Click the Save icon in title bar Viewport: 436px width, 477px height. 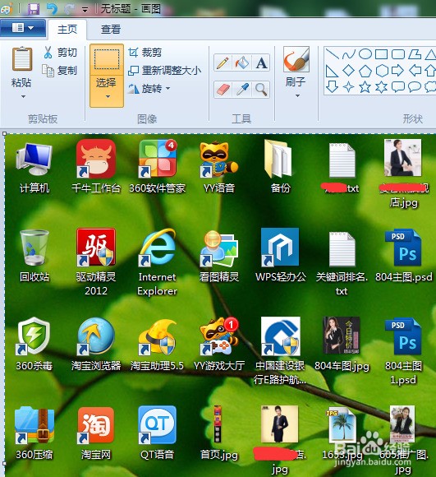34,9
